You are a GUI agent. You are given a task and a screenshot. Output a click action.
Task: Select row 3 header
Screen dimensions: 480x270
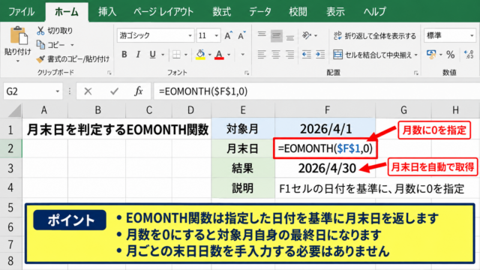[x=11, y=168]
